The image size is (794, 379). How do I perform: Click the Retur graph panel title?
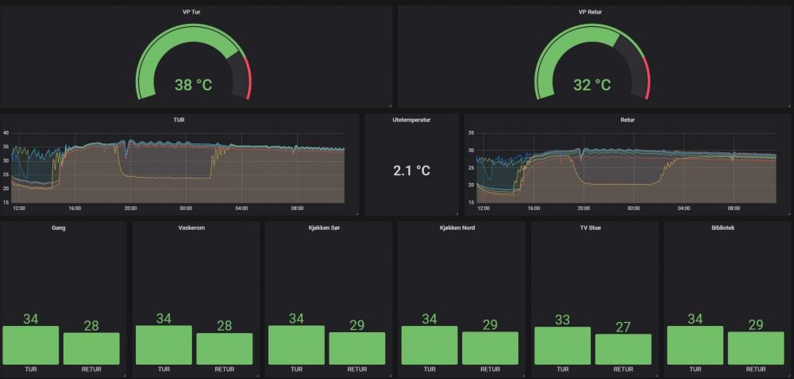pos(628,120)
